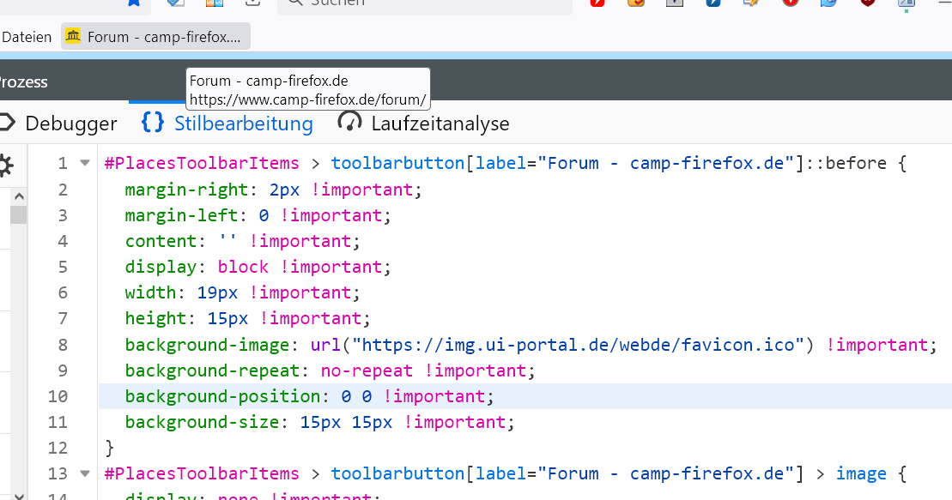
Task: Click the gauge icon for Laufzeitanalyse
Action: pos(350,123)
